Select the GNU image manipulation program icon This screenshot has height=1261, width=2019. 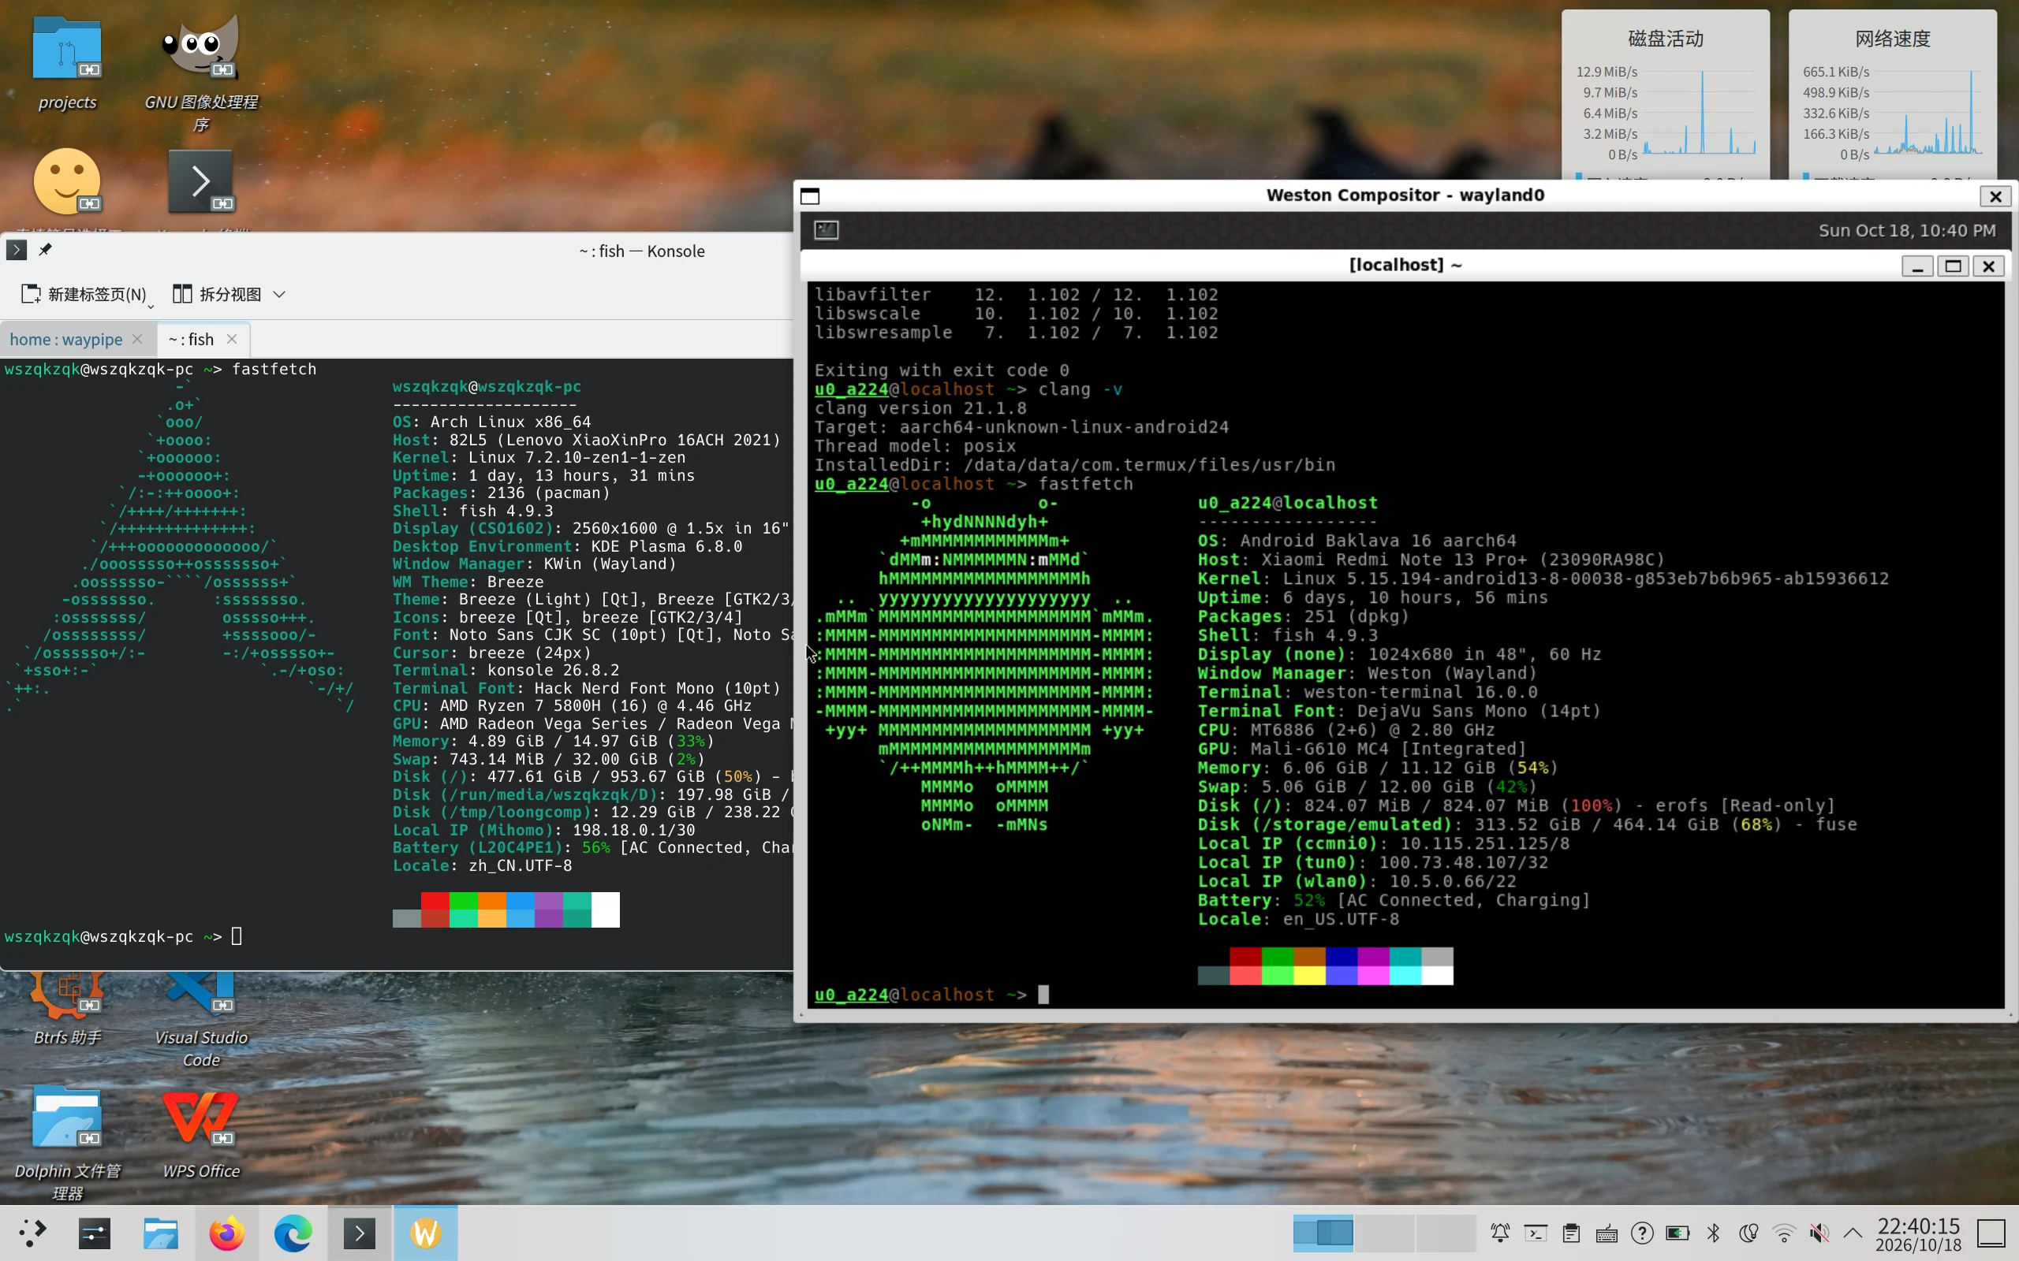point(201,71)
